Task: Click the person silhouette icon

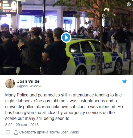Action: (16, 132)
